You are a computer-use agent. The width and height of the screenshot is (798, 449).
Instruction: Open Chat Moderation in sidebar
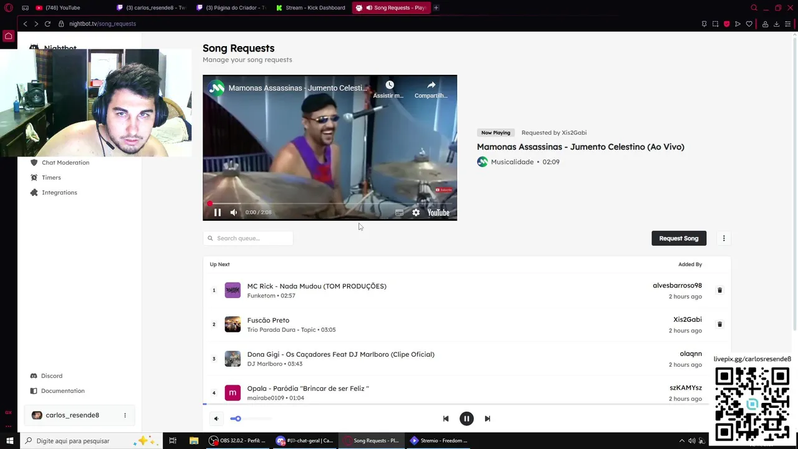point(65,163)
